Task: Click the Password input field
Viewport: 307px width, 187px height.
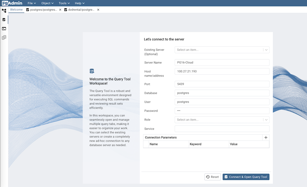Action: click(222, 111)
